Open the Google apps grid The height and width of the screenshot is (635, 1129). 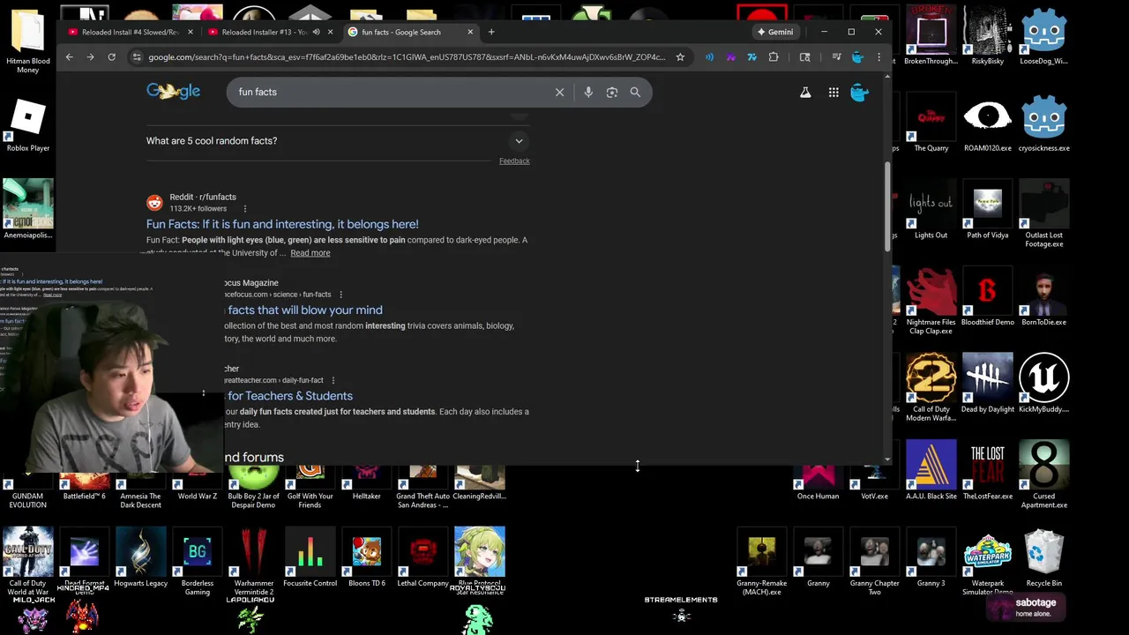(834, 92)
